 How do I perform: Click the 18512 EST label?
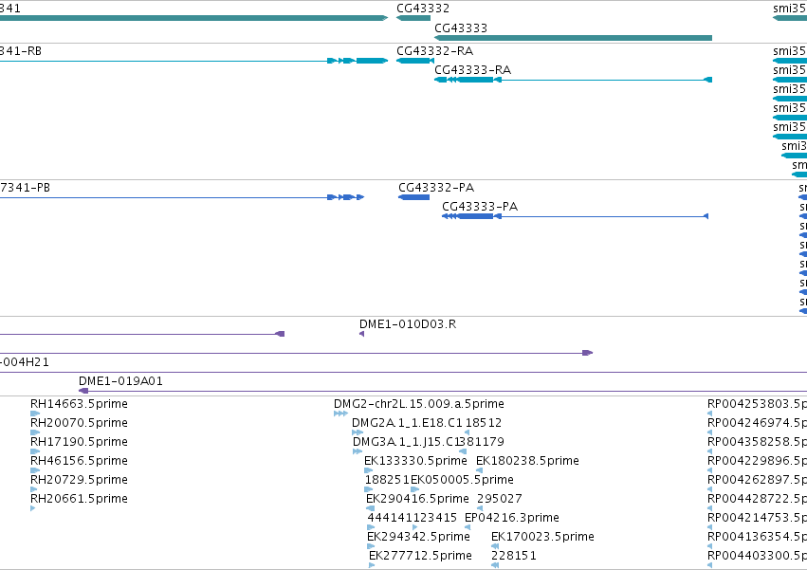(484, 423)
